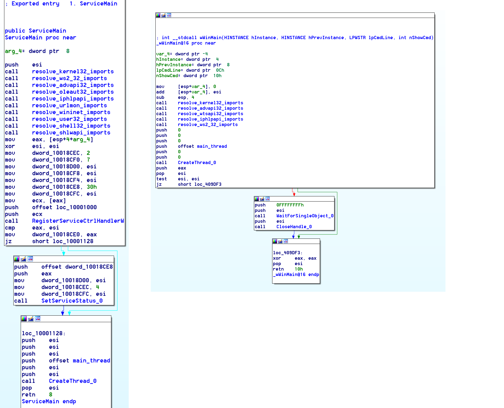Screen dimensions: 504x408
Task: Click offset main_thread in loc_10001128 block
Action: point(79,360)
